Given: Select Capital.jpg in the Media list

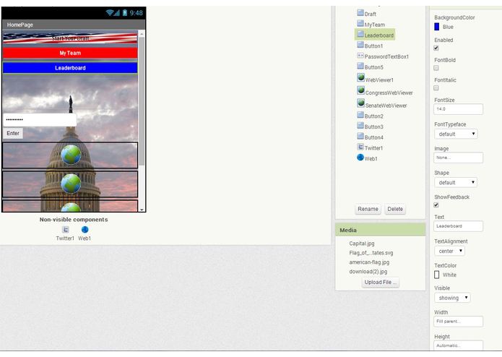Looking at the screenshot, I should (x=362, y=244).
